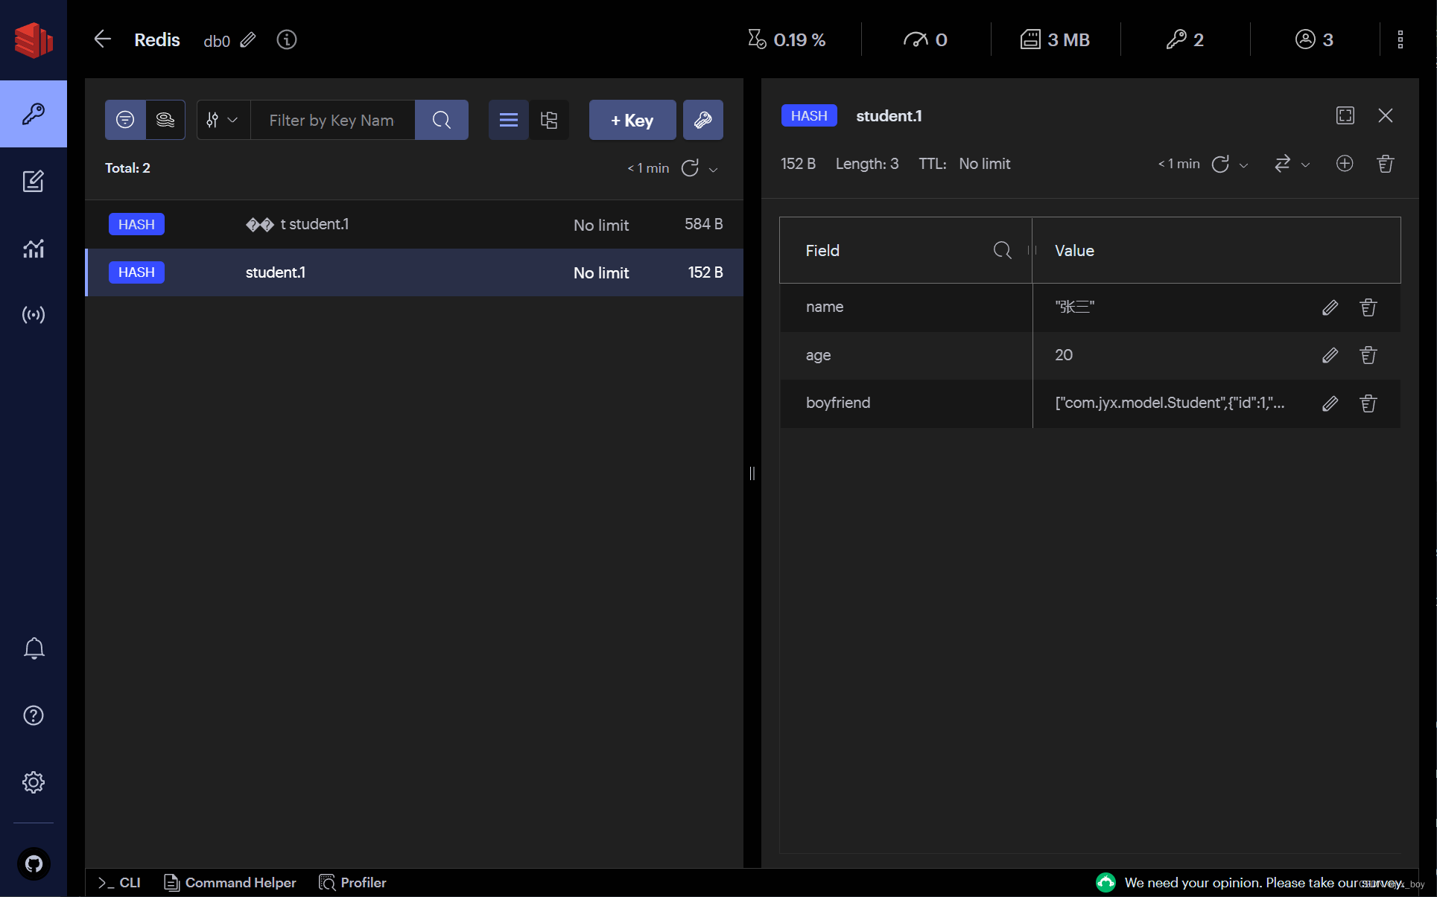
Task: Edit the db0 database index pencil
Action: [x=248, y=39]
